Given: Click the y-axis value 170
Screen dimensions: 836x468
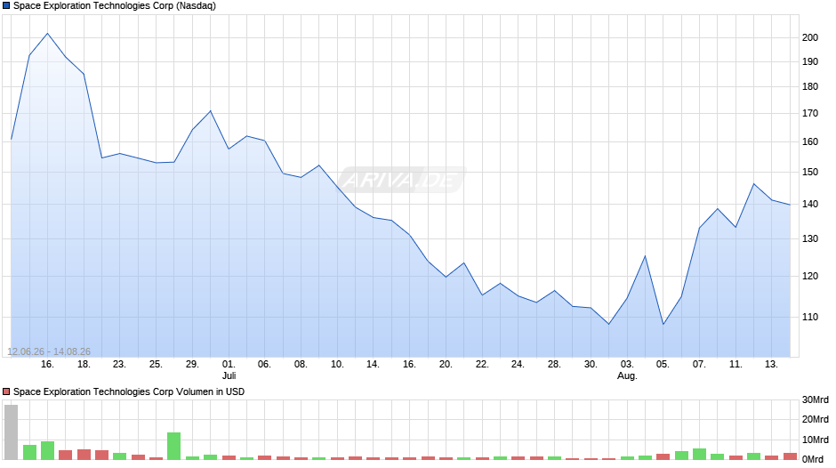Looking at the screenshot, I should point(810,113).
